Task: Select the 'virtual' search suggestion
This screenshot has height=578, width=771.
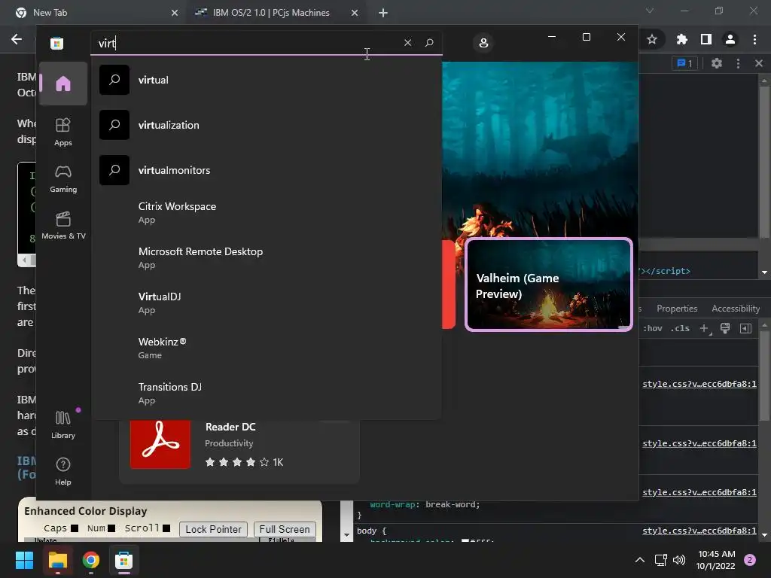Action: (267, 80)
